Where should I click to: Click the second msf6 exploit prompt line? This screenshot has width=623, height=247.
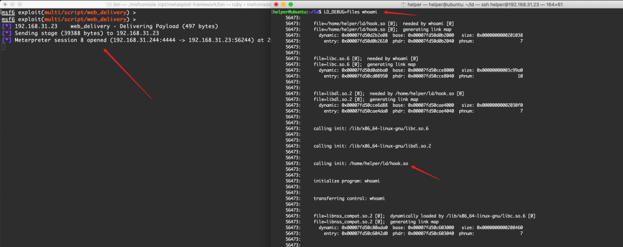pos(69,19)
